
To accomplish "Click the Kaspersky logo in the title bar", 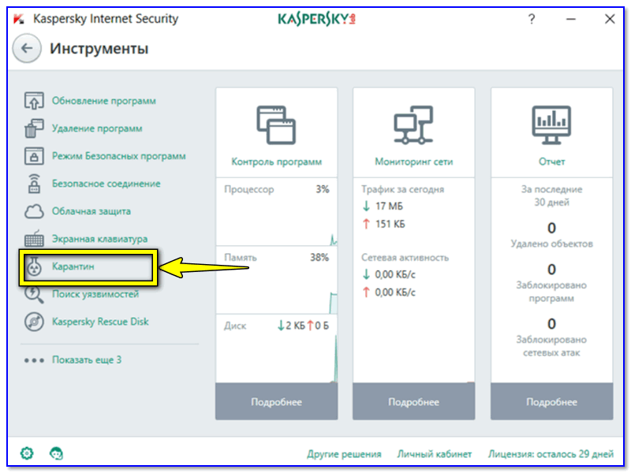I will point(316,19).
